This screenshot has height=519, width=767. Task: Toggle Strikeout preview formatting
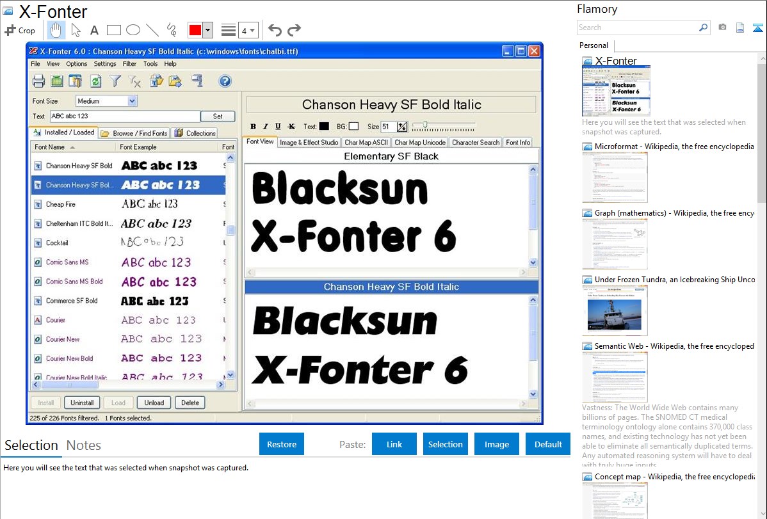[291, 126]
